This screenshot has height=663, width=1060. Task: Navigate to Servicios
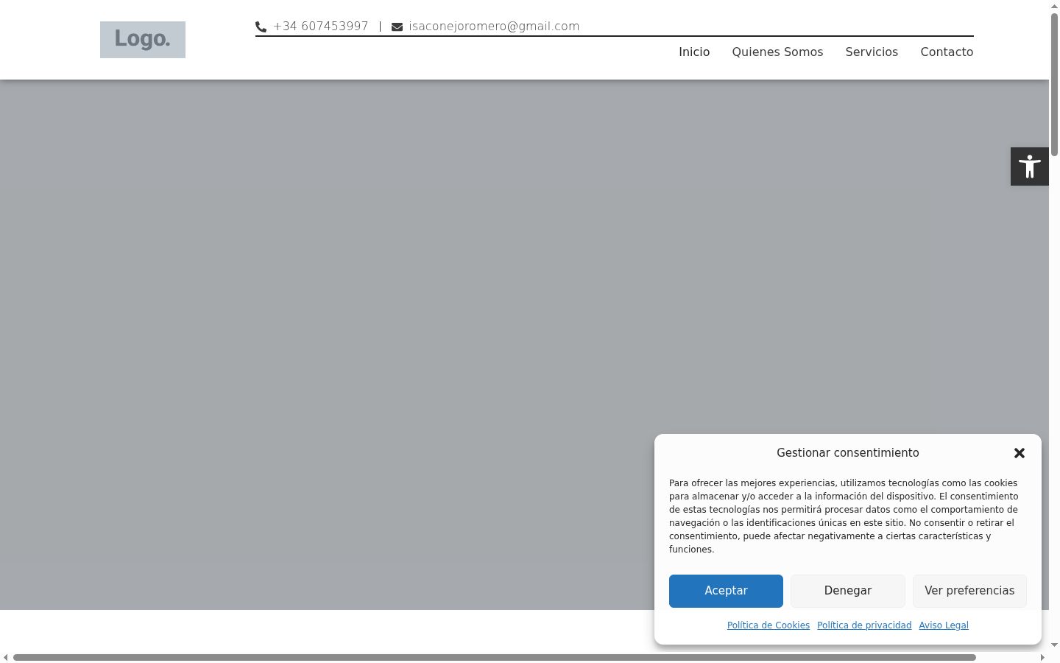(x=872, y=52)
